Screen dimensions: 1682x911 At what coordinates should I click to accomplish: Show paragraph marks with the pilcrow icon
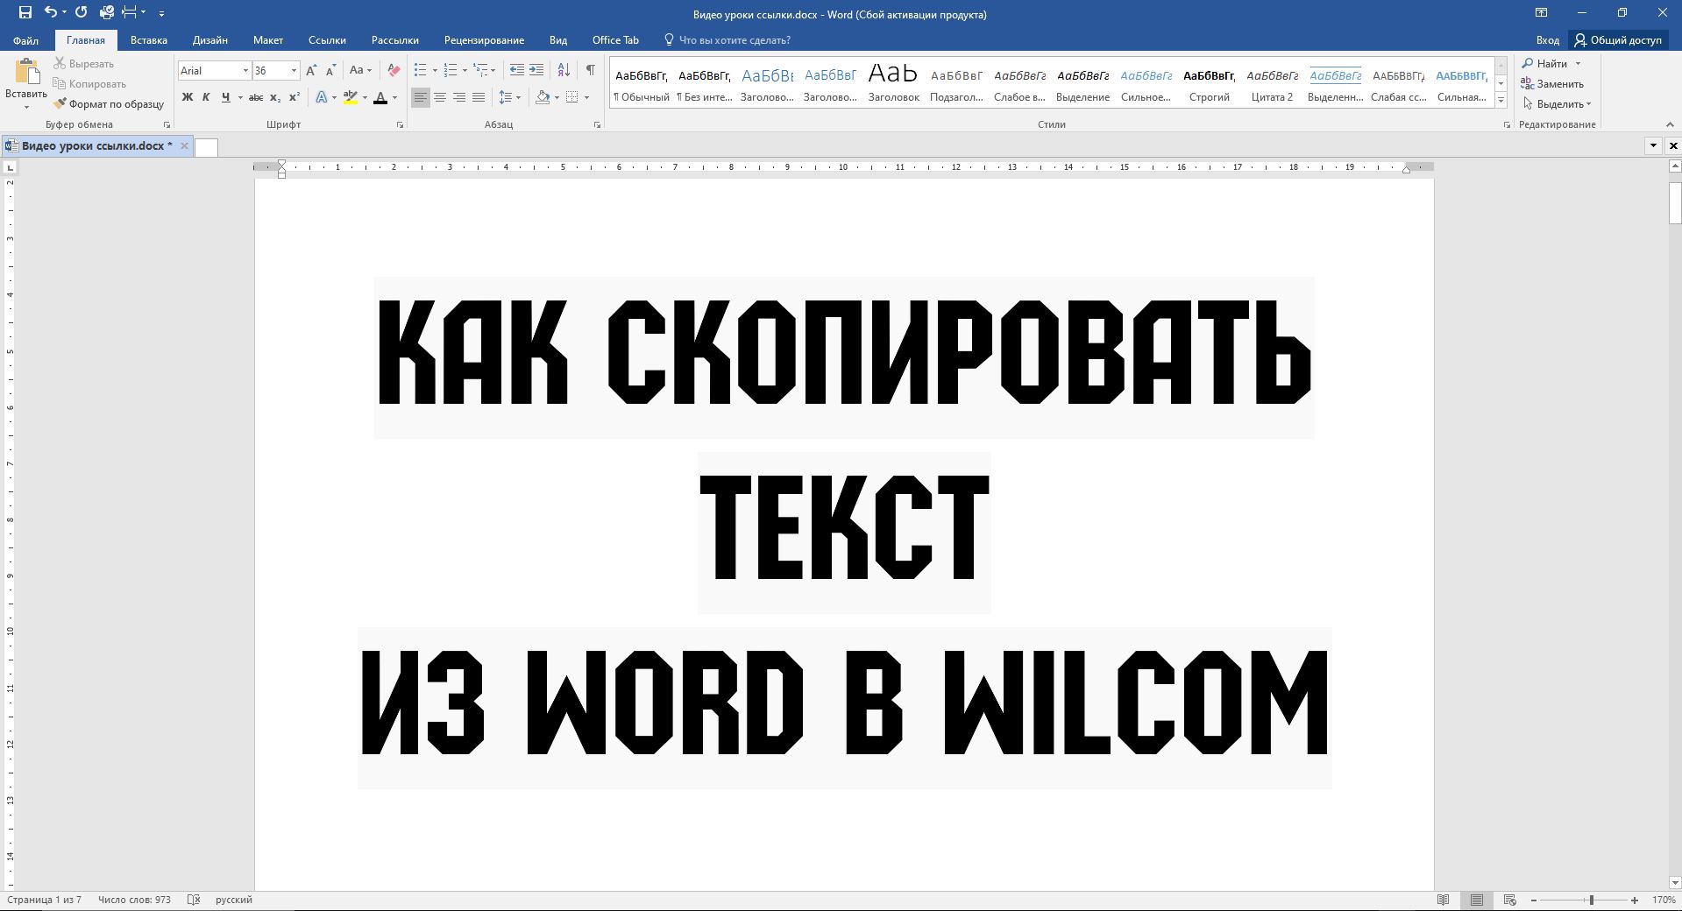tap(589, 70)
